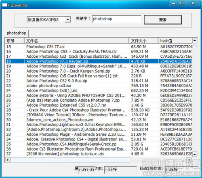Select Adobe systems - Using ADOBE PHOTOSHOP CS5 row

(99, 95)
